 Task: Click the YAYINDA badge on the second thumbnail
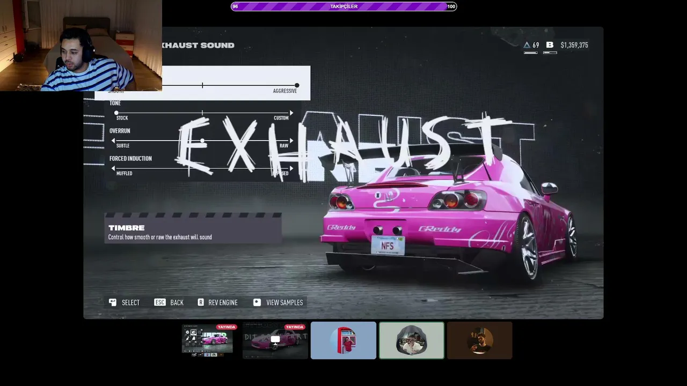click(295, 327)
